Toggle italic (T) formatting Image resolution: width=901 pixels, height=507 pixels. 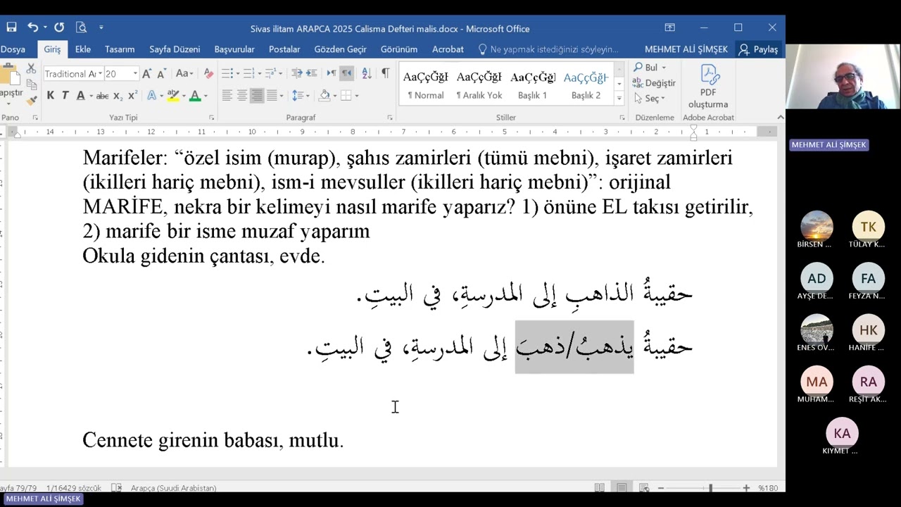65,96
